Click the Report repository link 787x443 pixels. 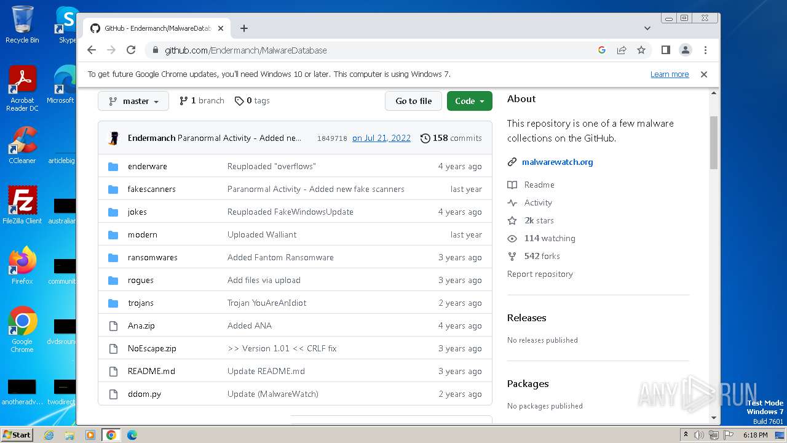tap(540, 274)
